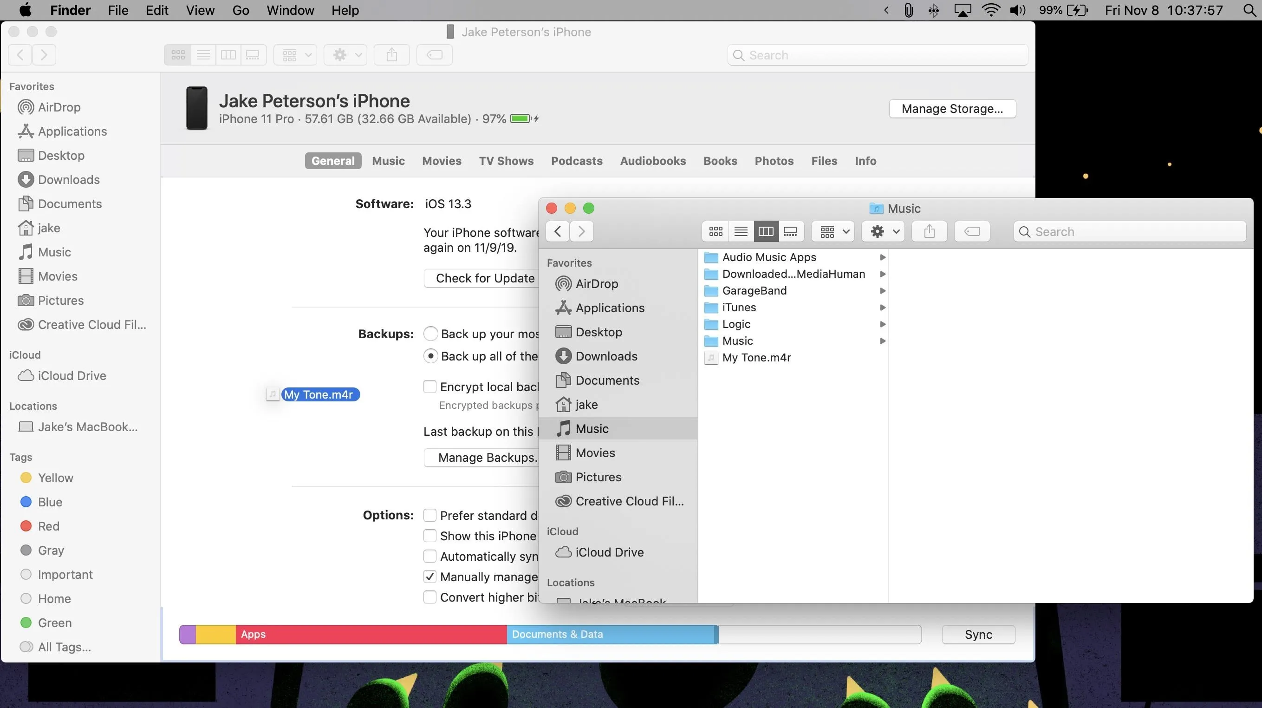This screenshot has height=708, width=1262.
Task: Switch to the TV Shows tab
Action: (506, 161)
